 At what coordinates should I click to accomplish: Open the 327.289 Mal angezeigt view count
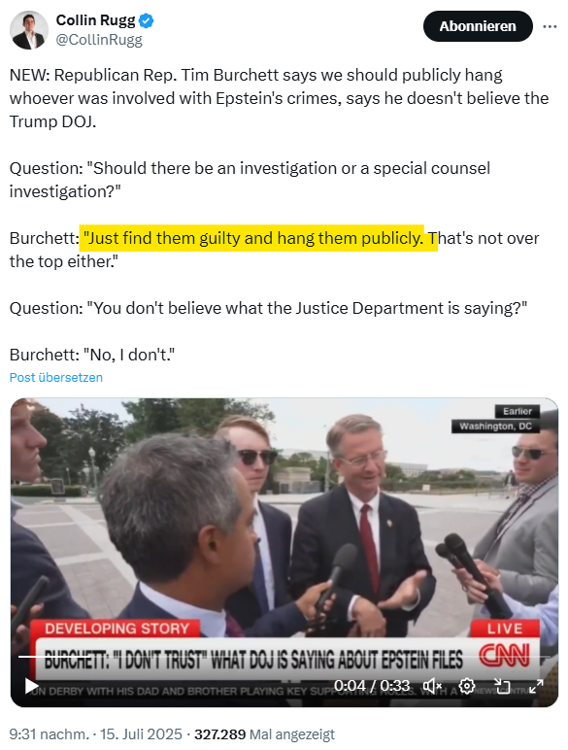264,734
